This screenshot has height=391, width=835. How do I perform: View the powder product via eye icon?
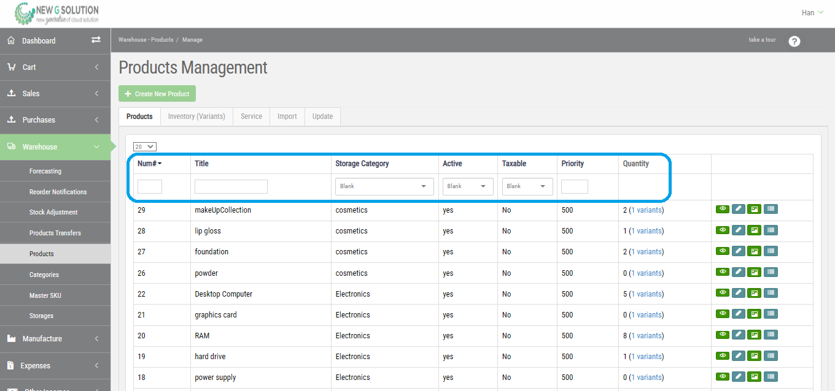723,272
